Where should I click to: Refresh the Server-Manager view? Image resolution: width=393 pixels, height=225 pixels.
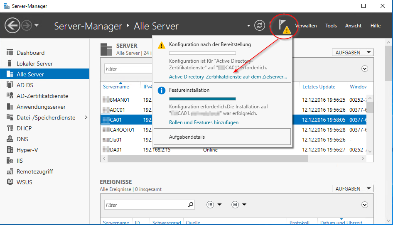[x=259, y=26]
